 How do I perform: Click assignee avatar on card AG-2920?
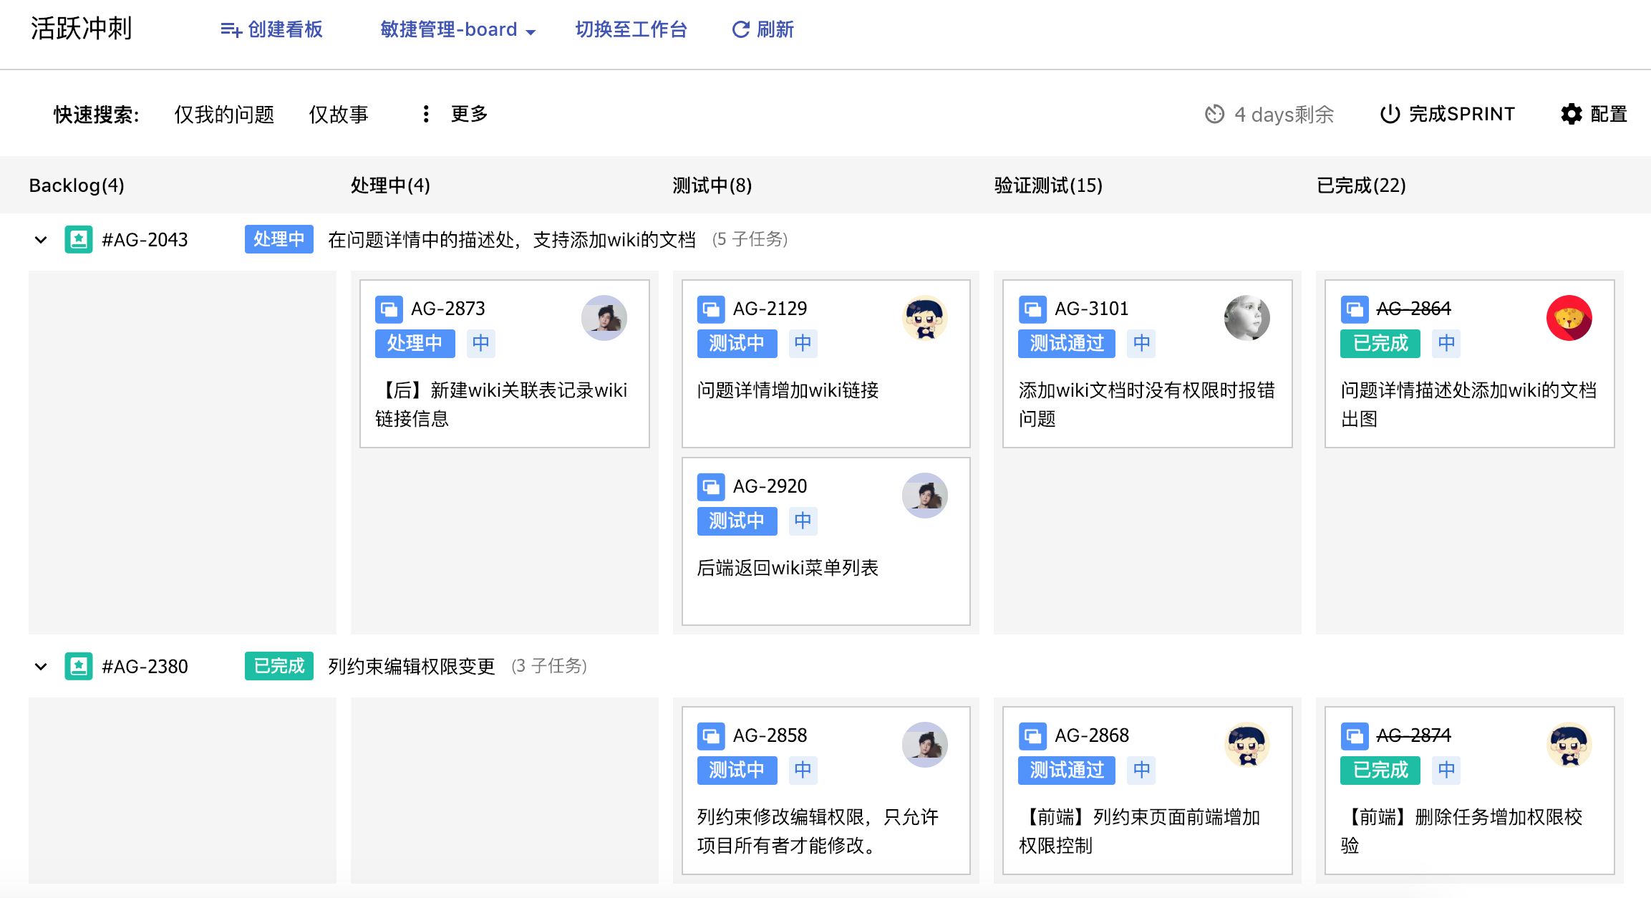925,496
